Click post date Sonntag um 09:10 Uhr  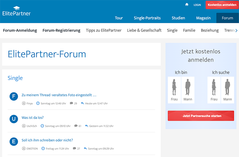pos(58,126)
